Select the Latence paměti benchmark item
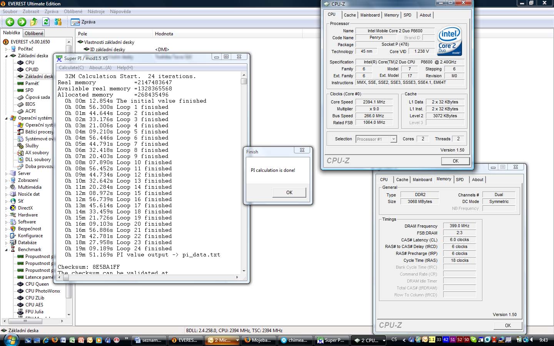Screen dimensions: 554x346 39,277
